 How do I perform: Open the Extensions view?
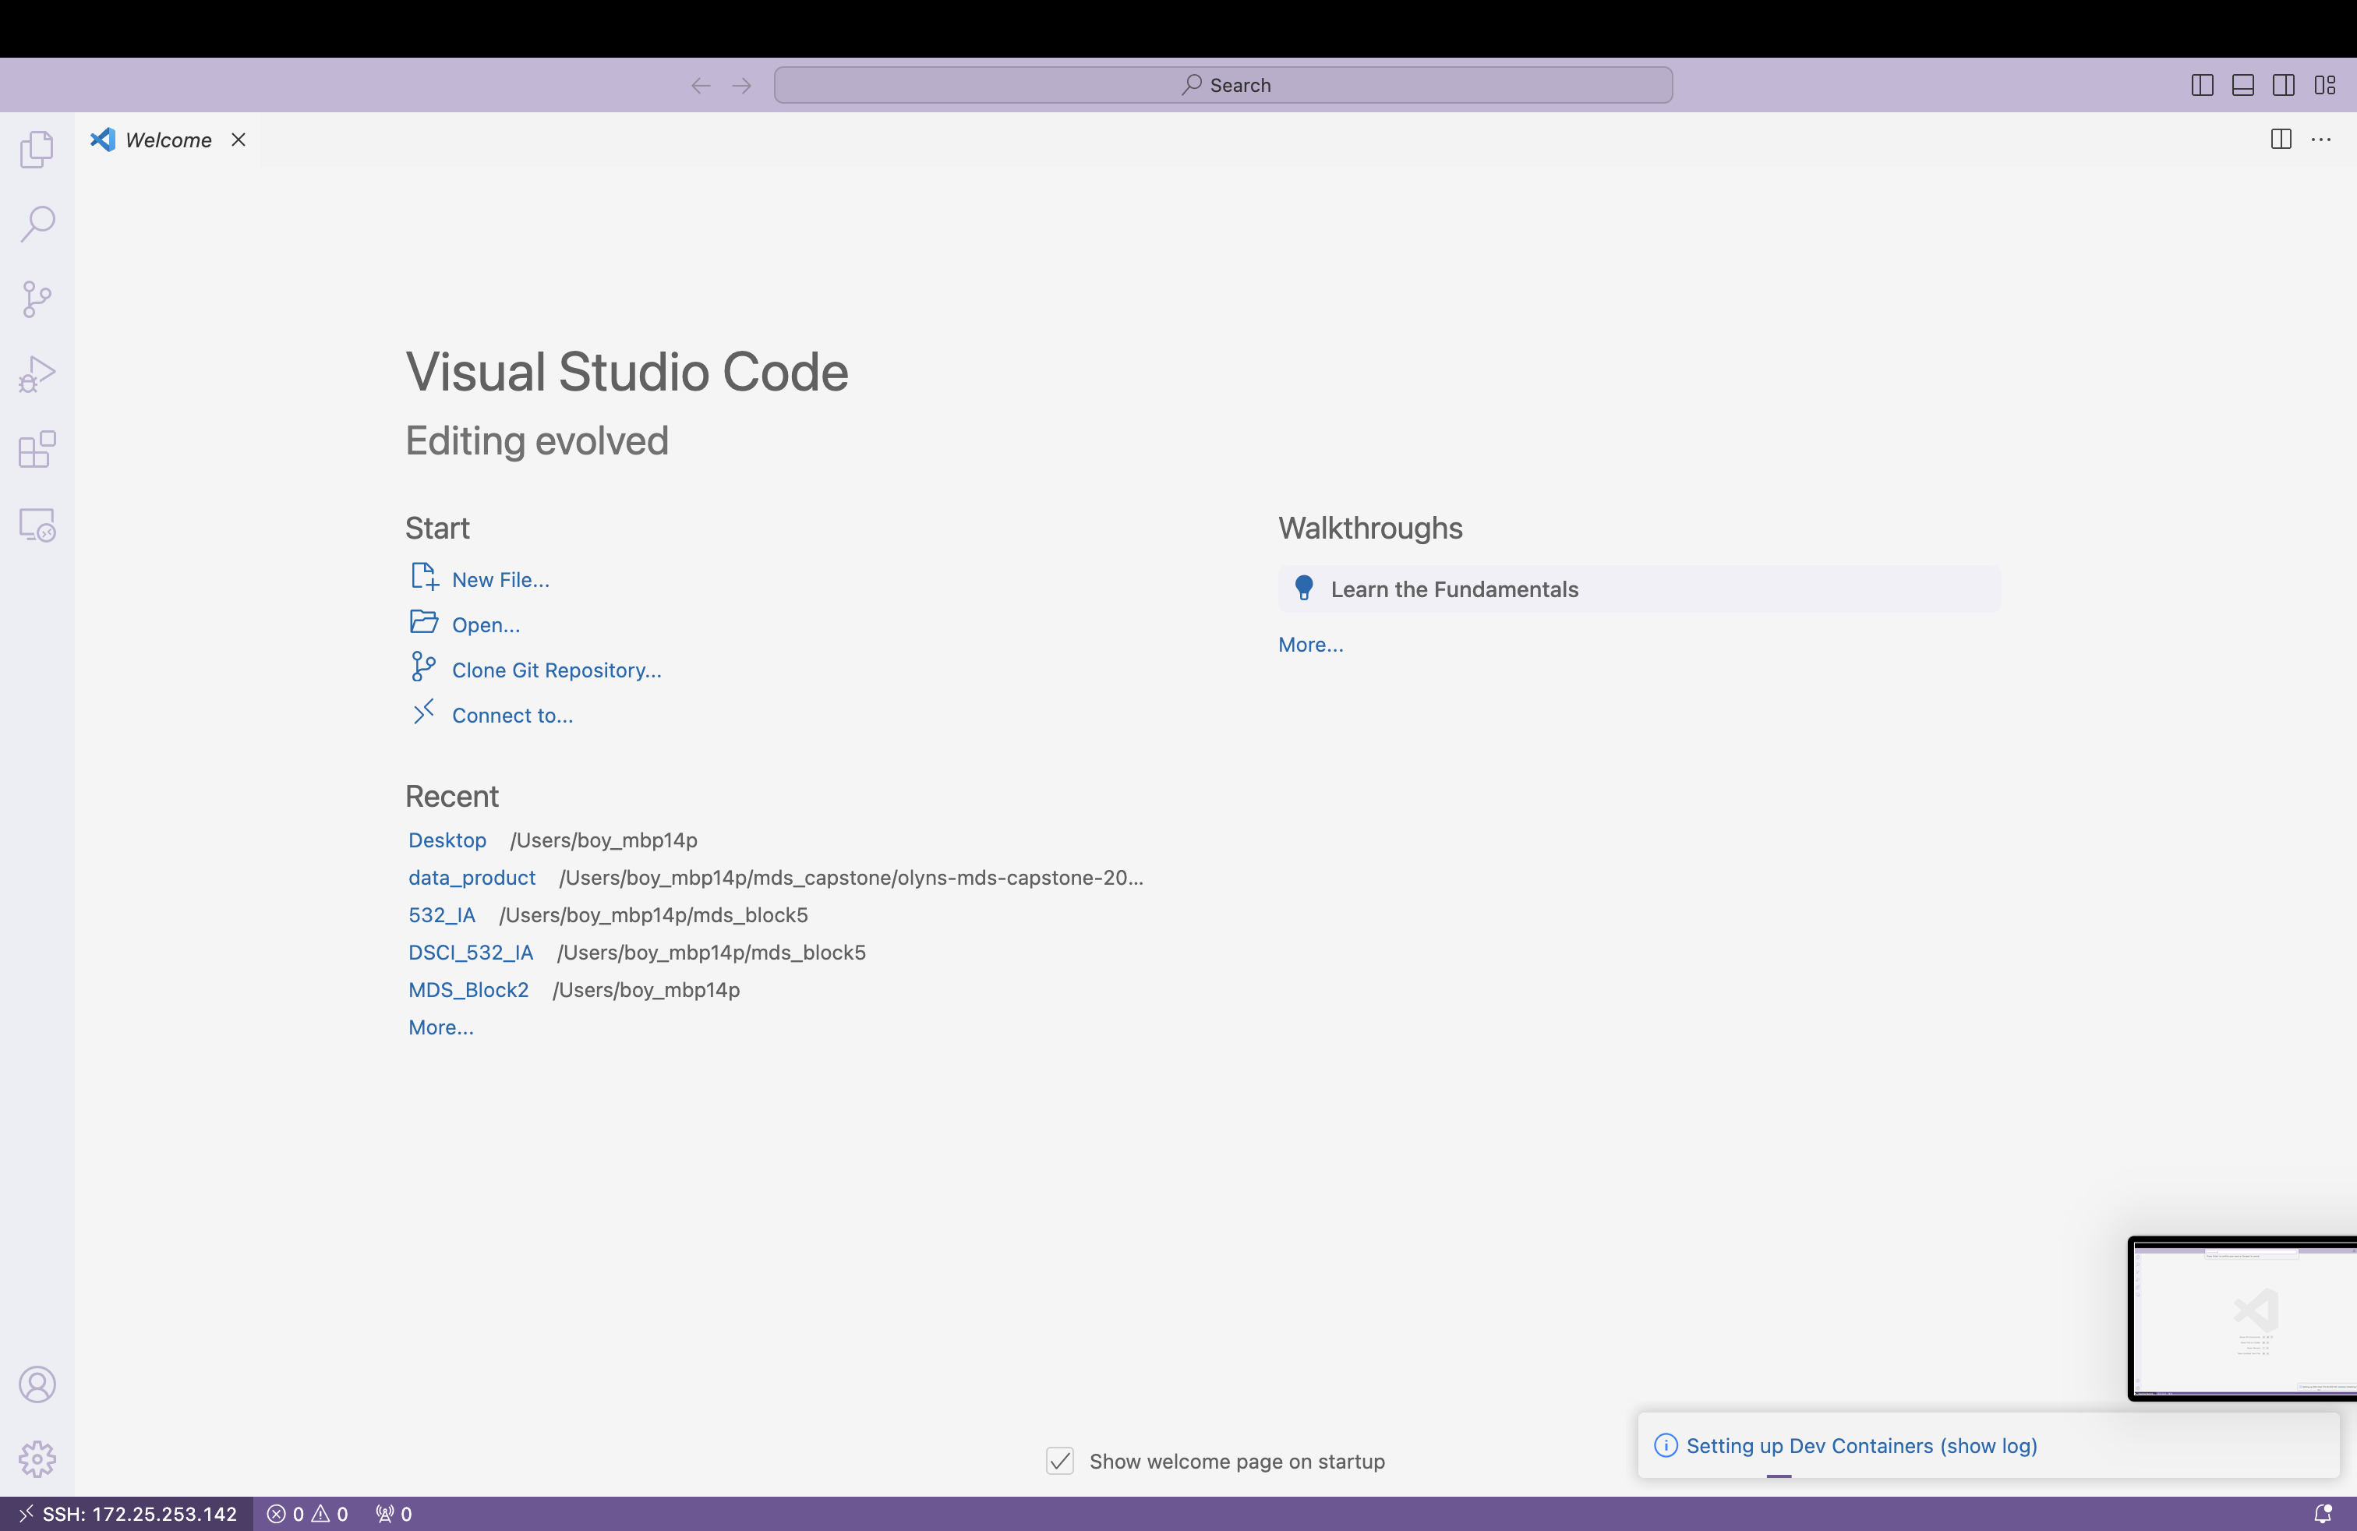pyautogui.click(x=37, y=450)
